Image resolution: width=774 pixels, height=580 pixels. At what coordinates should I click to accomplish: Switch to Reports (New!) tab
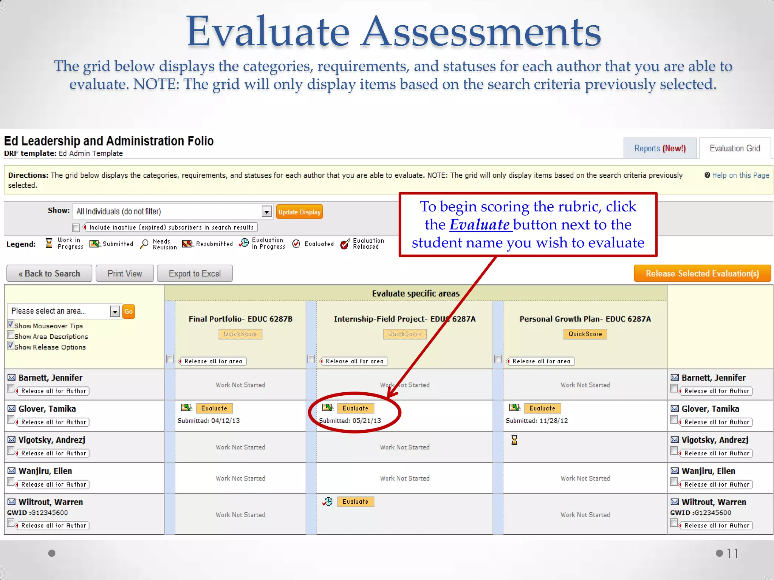click(660, 148)
